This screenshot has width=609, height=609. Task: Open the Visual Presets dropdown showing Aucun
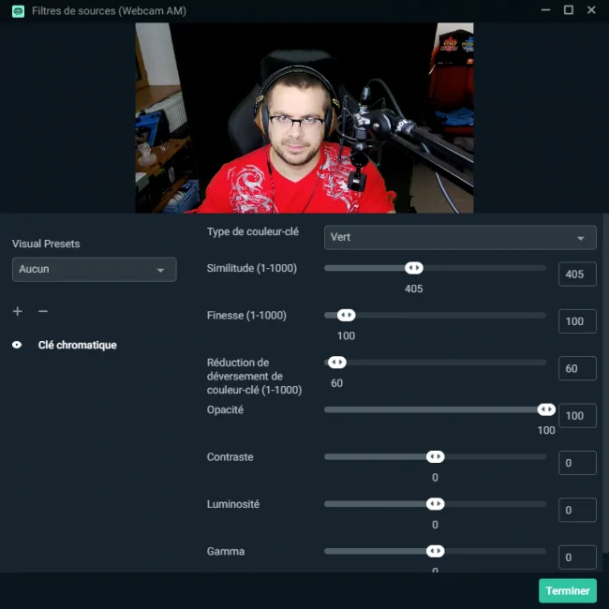pos(95,270)
